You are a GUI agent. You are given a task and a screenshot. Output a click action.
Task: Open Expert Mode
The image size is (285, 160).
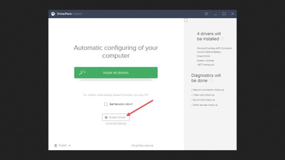point(116,117)
